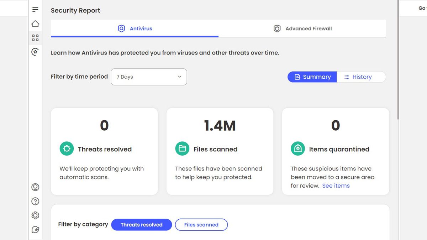Enable the Files scanned category filter
Viewport: 427px width, 240px height.
pyautogui.click(x=201, y=224)
